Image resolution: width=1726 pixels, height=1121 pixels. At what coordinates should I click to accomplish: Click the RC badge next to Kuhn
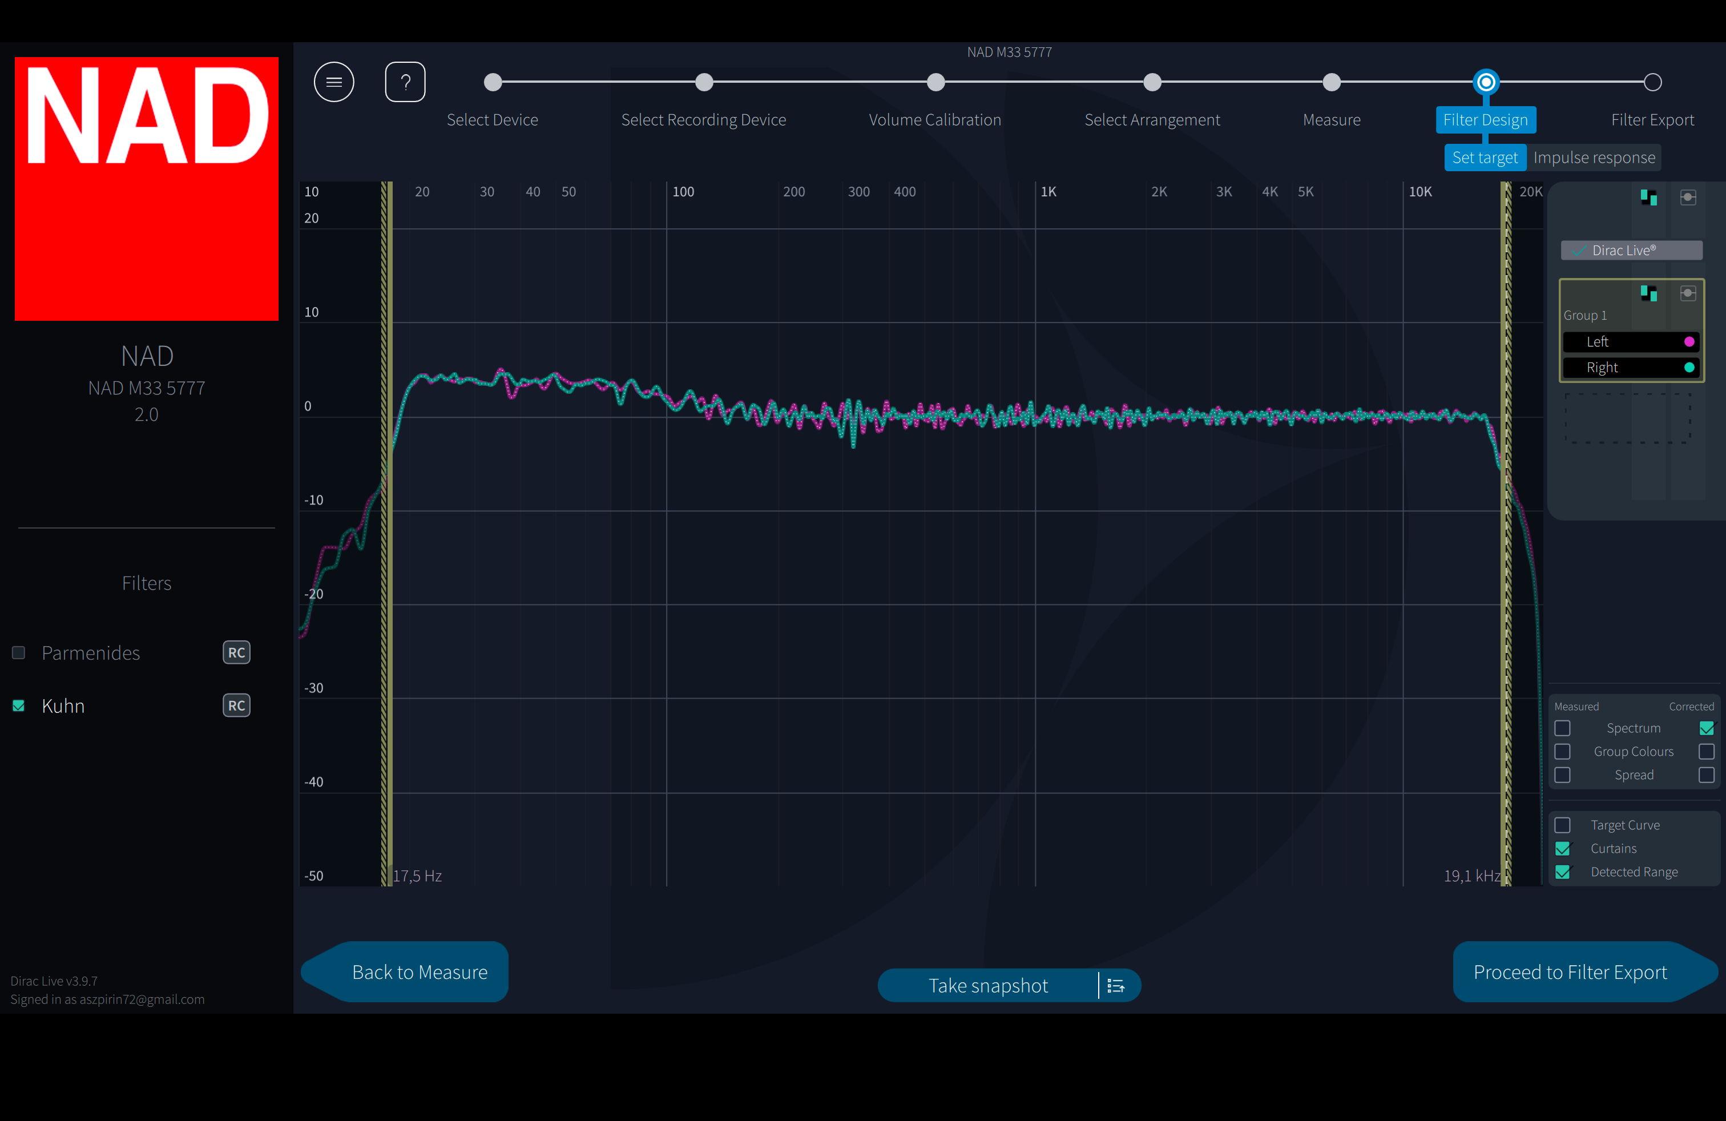tap(236, 705)
